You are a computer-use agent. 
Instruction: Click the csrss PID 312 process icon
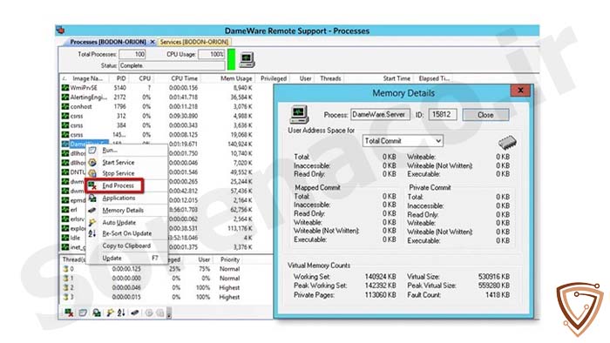point(65,116)
